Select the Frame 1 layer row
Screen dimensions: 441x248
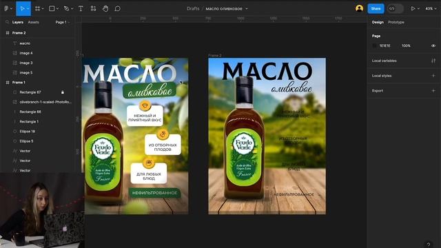click(x=37, y=83)
